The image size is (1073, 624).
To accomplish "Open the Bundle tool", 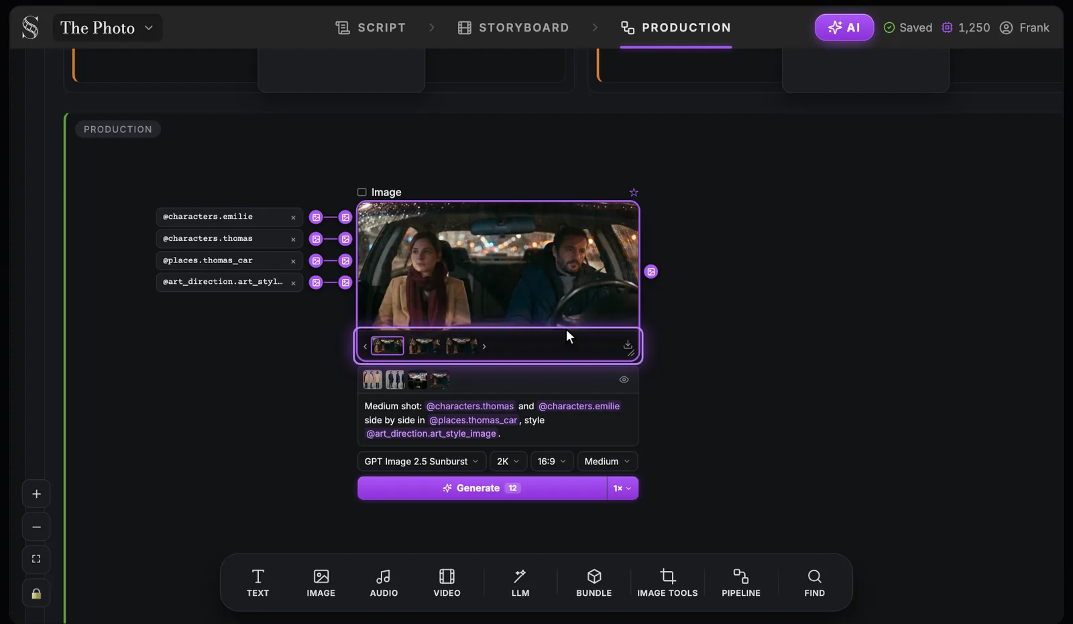I will point(594,582).
